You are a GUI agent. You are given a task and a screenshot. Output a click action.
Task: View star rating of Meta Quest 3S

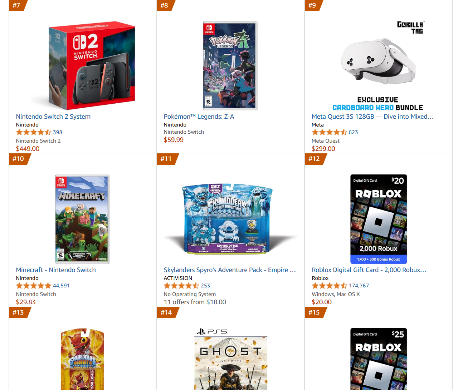(x=330, y=132)
